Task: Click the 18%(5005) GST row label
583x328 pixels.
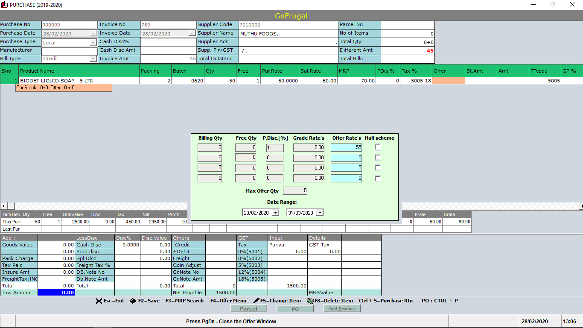Action: [x=252, y=279]
